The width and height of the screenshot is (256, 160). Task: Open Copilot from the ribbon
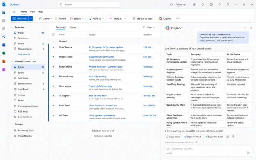coord(165,19)
